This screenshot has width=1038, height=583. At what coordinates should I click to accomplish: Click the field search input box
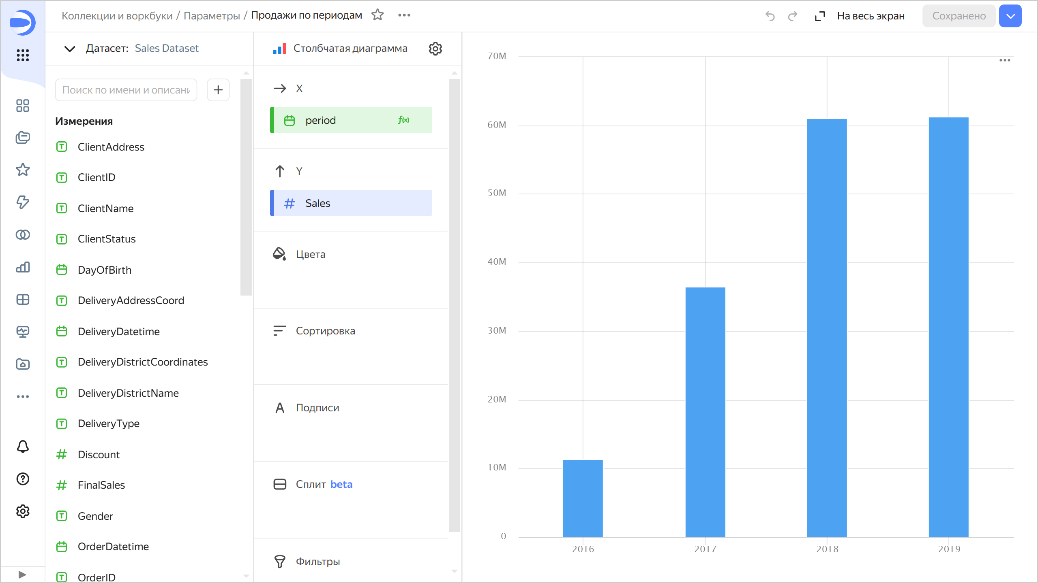(x=126, y=90)
